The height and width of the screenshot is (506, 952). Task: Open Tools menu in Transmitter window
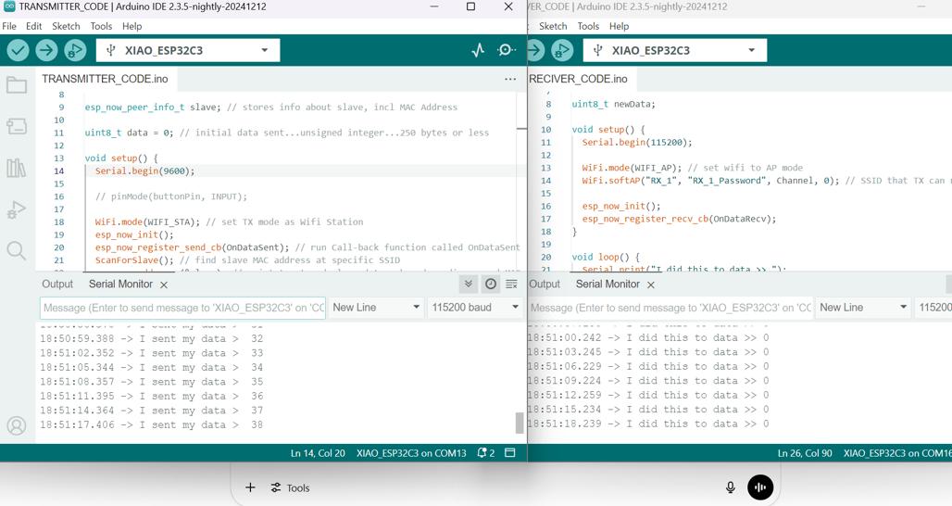coord(101,26)
